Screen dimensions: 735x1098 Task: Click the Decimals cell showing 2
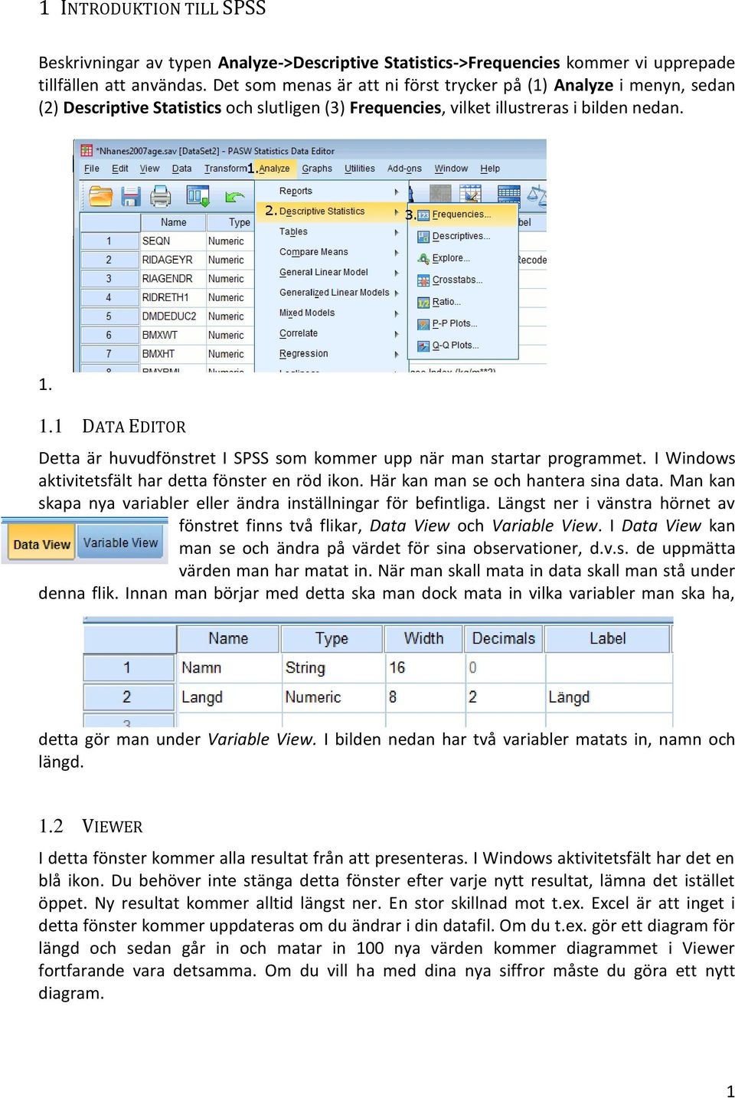click(x=505, y=697)
